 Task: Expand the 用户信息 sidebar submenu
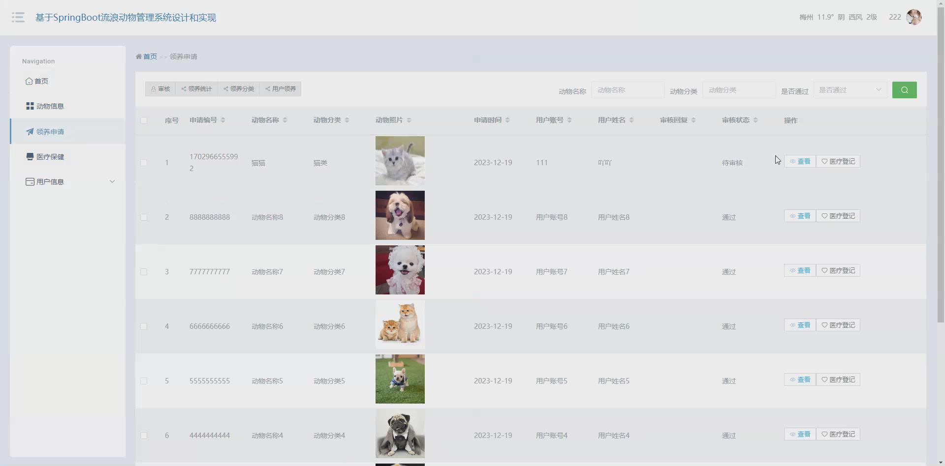[68, 182]
